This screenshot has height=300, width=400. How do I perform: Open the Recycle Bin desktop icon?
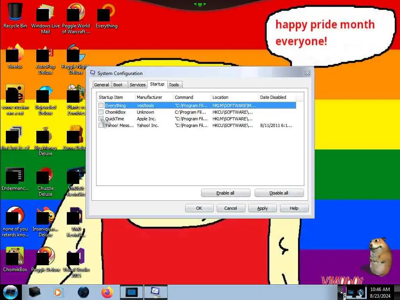click(15, 15)
